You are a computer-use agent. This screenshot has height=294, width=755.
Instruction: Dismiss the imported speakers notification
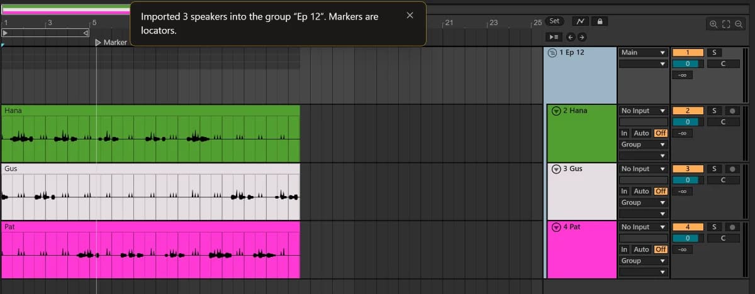[410, 16]
